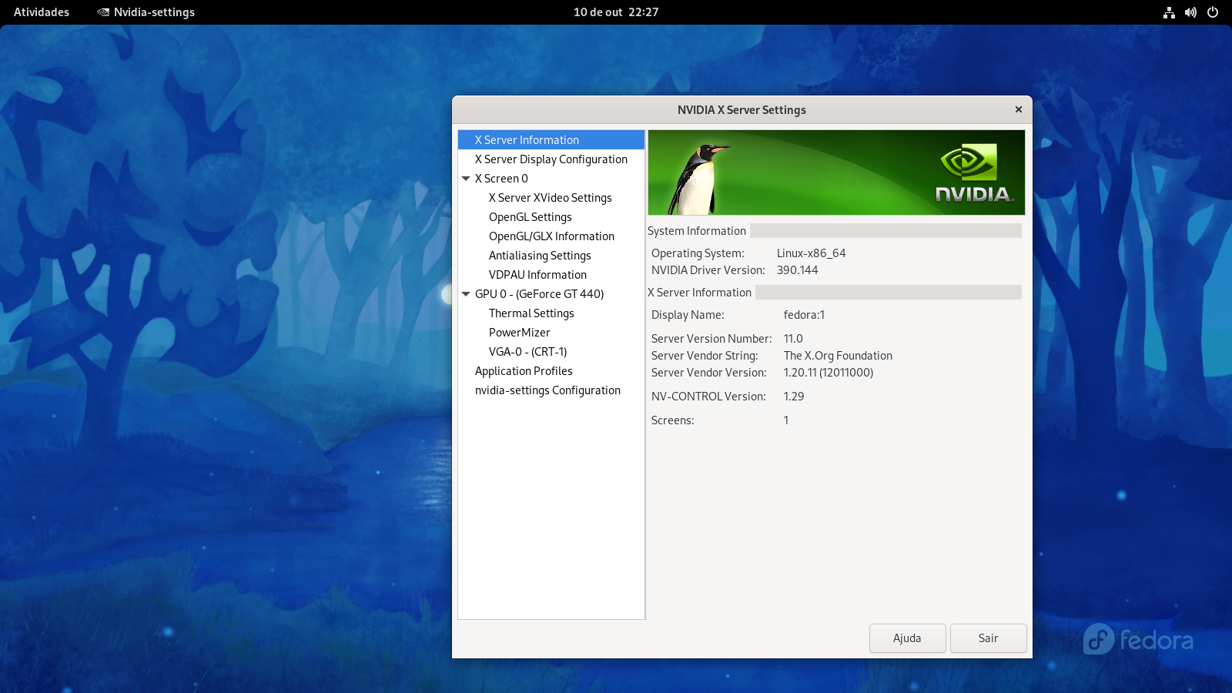This screenshot has width=1232, height=693.
Task: Click the Screens label
Action: click(673, 420)
